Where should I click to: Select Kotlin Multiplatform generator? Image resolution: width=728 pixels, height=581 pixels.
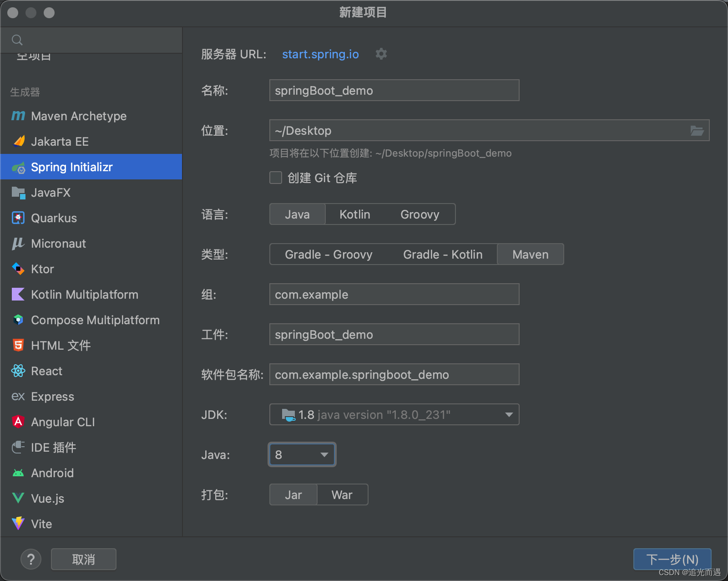coord(91,295)
